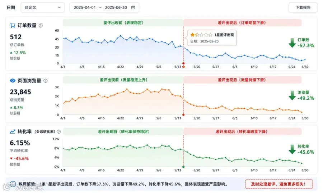This screenshot has height=193, width=323.
Task: Click the 总订单数 label
Action: (x=17, y=45)
